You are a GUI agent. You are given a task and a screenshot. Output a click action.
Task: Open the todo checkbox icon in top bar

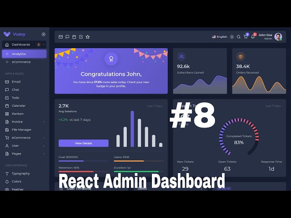coord(81,37)
